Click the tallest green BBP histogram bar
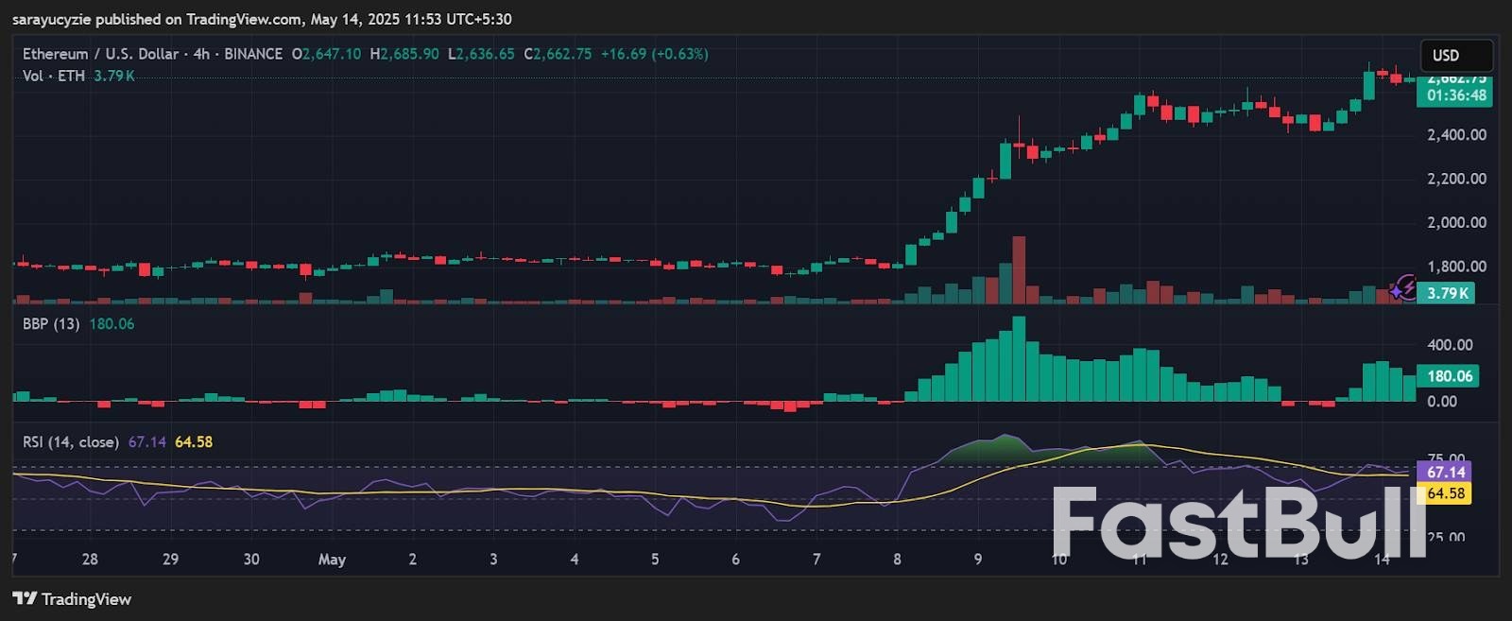Image resolution: width=1512 pixels, height=621 pixels. pyautogui.click(x=1019, y=359)
